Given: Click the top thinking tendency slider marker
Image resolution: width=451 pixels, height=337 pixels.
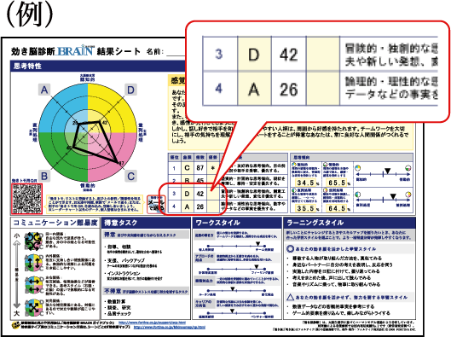Looking at the screenshot, I should 387,171.
